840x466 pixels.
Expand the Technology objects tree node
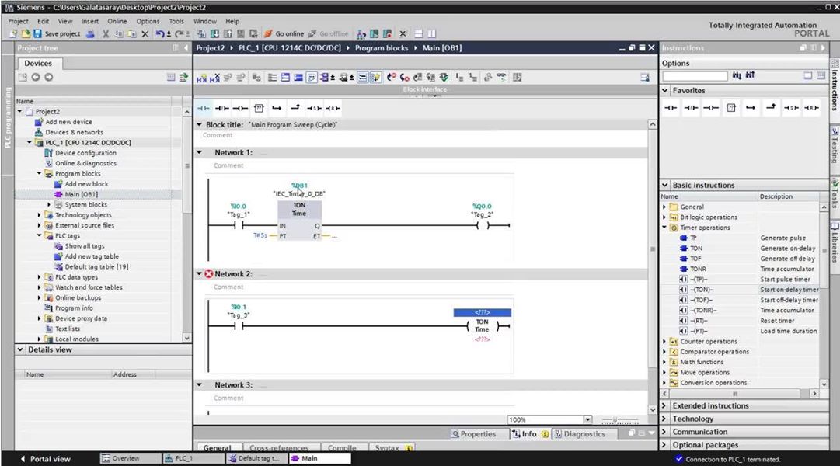(x=39, y=215)
